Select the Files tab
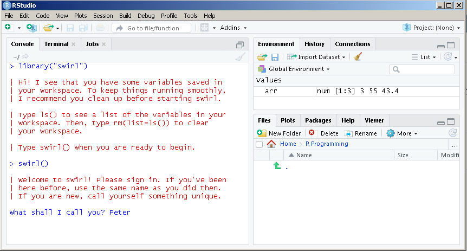467x251 pixels. click(264, 120)
